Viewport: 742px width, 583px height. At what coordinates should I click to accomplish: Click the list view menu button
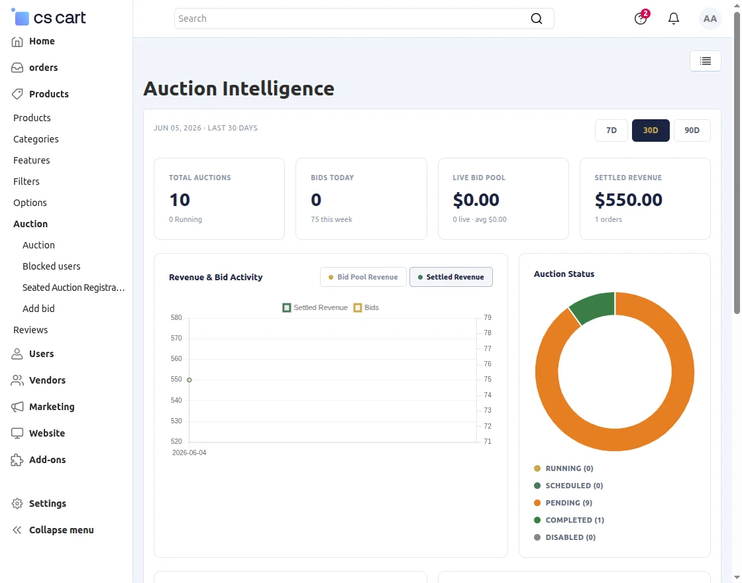click(705, 61)
